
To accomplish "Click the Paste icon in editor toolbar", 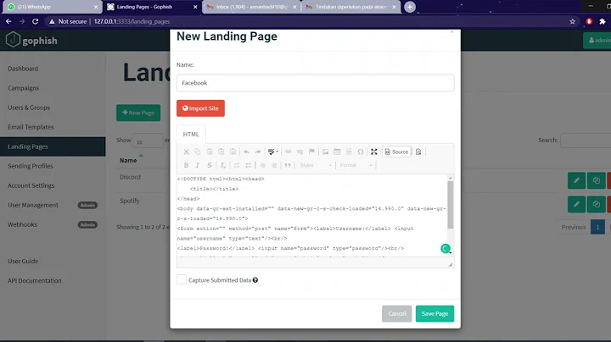I will [x=210, y=152].
